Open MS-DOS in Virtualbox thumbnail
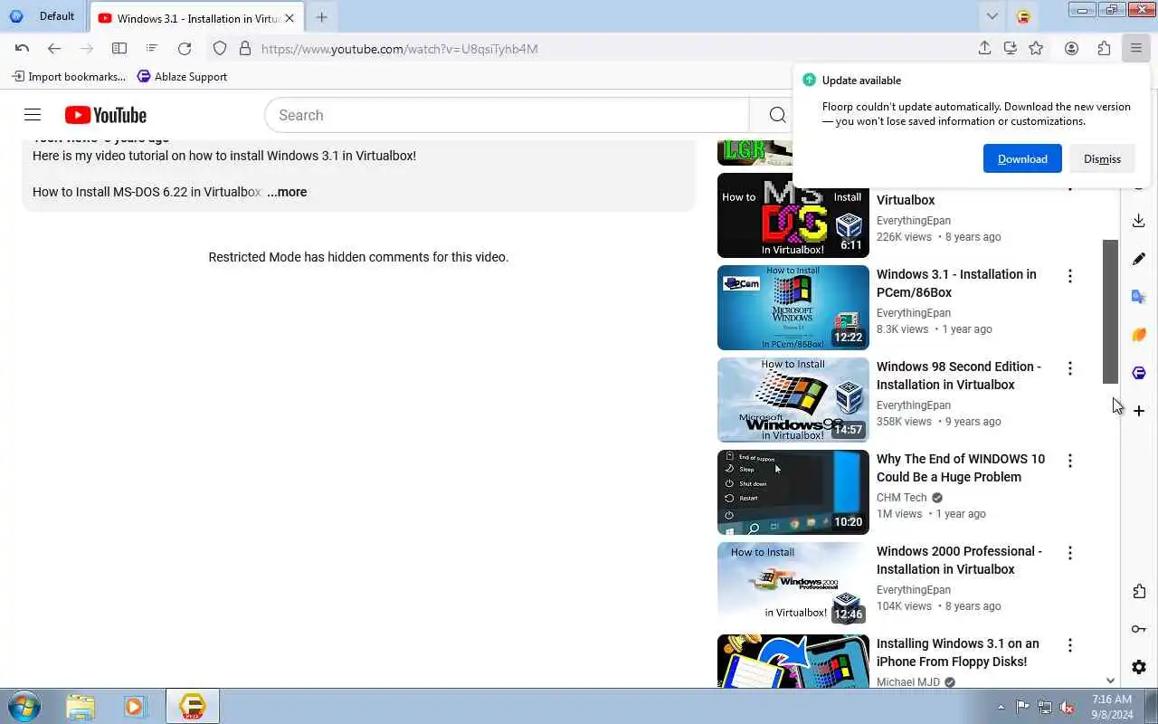The width and height of the screenshot is (1158, 724). [793, 215]
